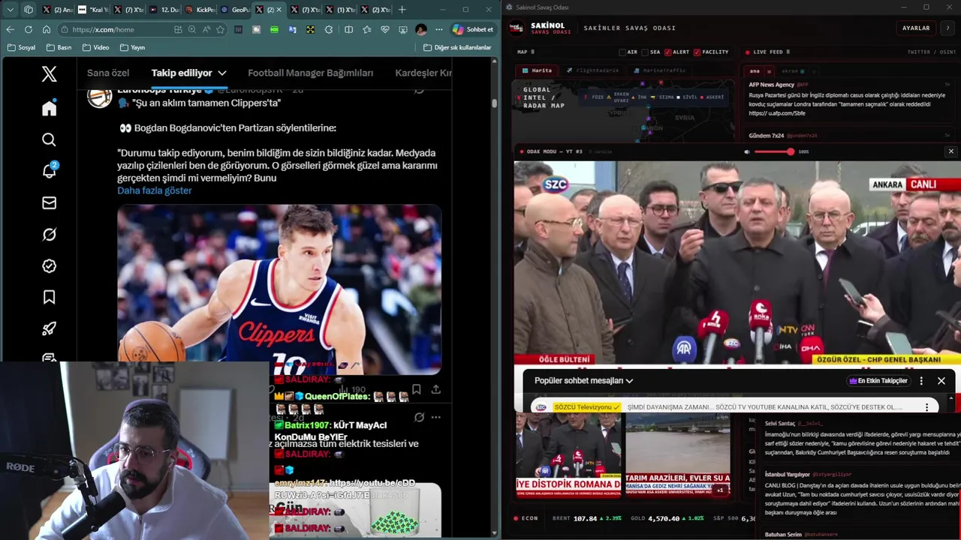Image resolution: width=961 pixels, height=540 pixels.
Task: Adjust the Odak Modu volume slider
Action: (773, 151)
